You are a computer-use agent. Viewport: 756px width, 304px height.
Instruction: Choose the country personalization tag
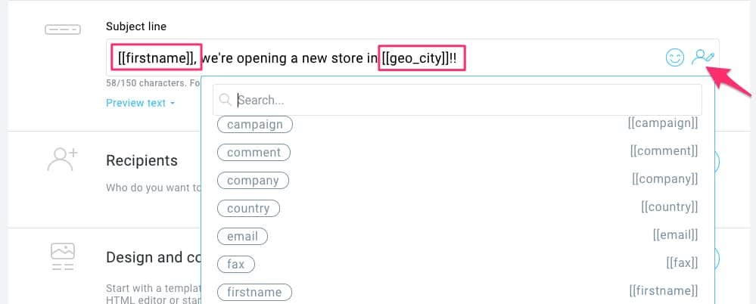pos(248,209)
